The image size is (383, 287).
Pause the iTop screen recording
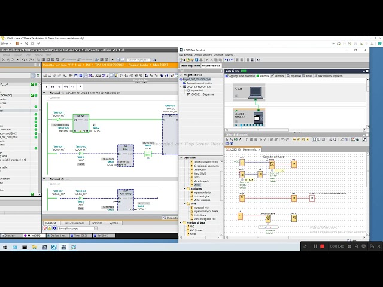pyautogui.click(x=315, y=246)
